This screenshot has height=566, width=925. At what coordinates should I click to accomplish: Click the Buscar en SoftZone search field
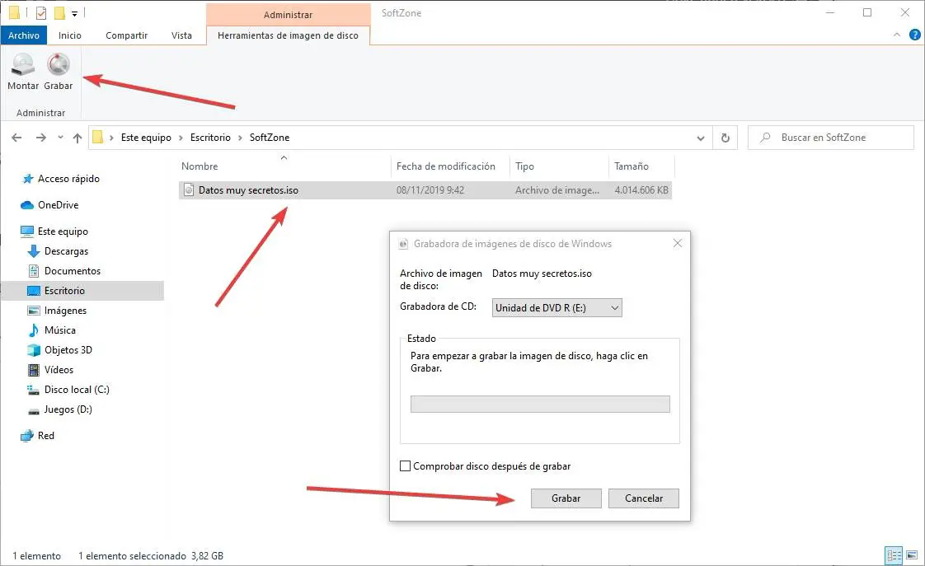[x=831, y=138]
